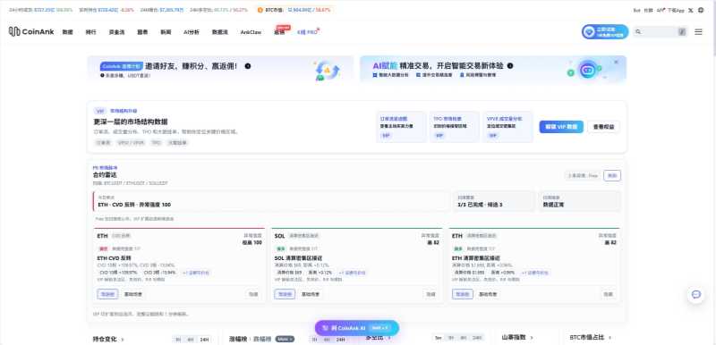Click the 3/3 已完成 status box
716x345 pixels.
[494, 201]
